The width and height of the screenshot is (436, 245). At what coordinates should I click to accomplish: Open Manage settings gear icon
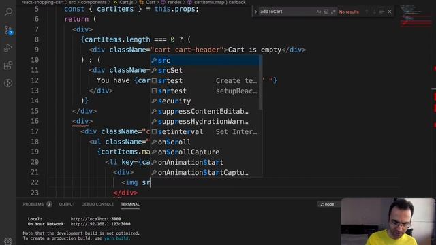8,240
